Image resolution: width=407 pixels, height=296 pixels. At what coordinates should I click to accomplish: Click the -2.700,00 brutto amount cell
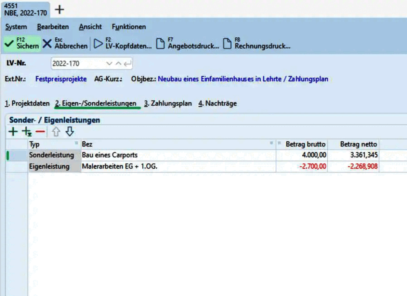click(x=302, y=166)
